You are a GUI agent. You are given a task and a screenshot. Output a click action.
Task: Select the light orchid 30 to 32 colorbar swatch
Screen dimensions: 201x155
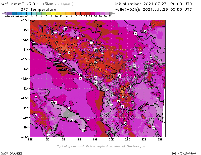click(x=107, y=13)
